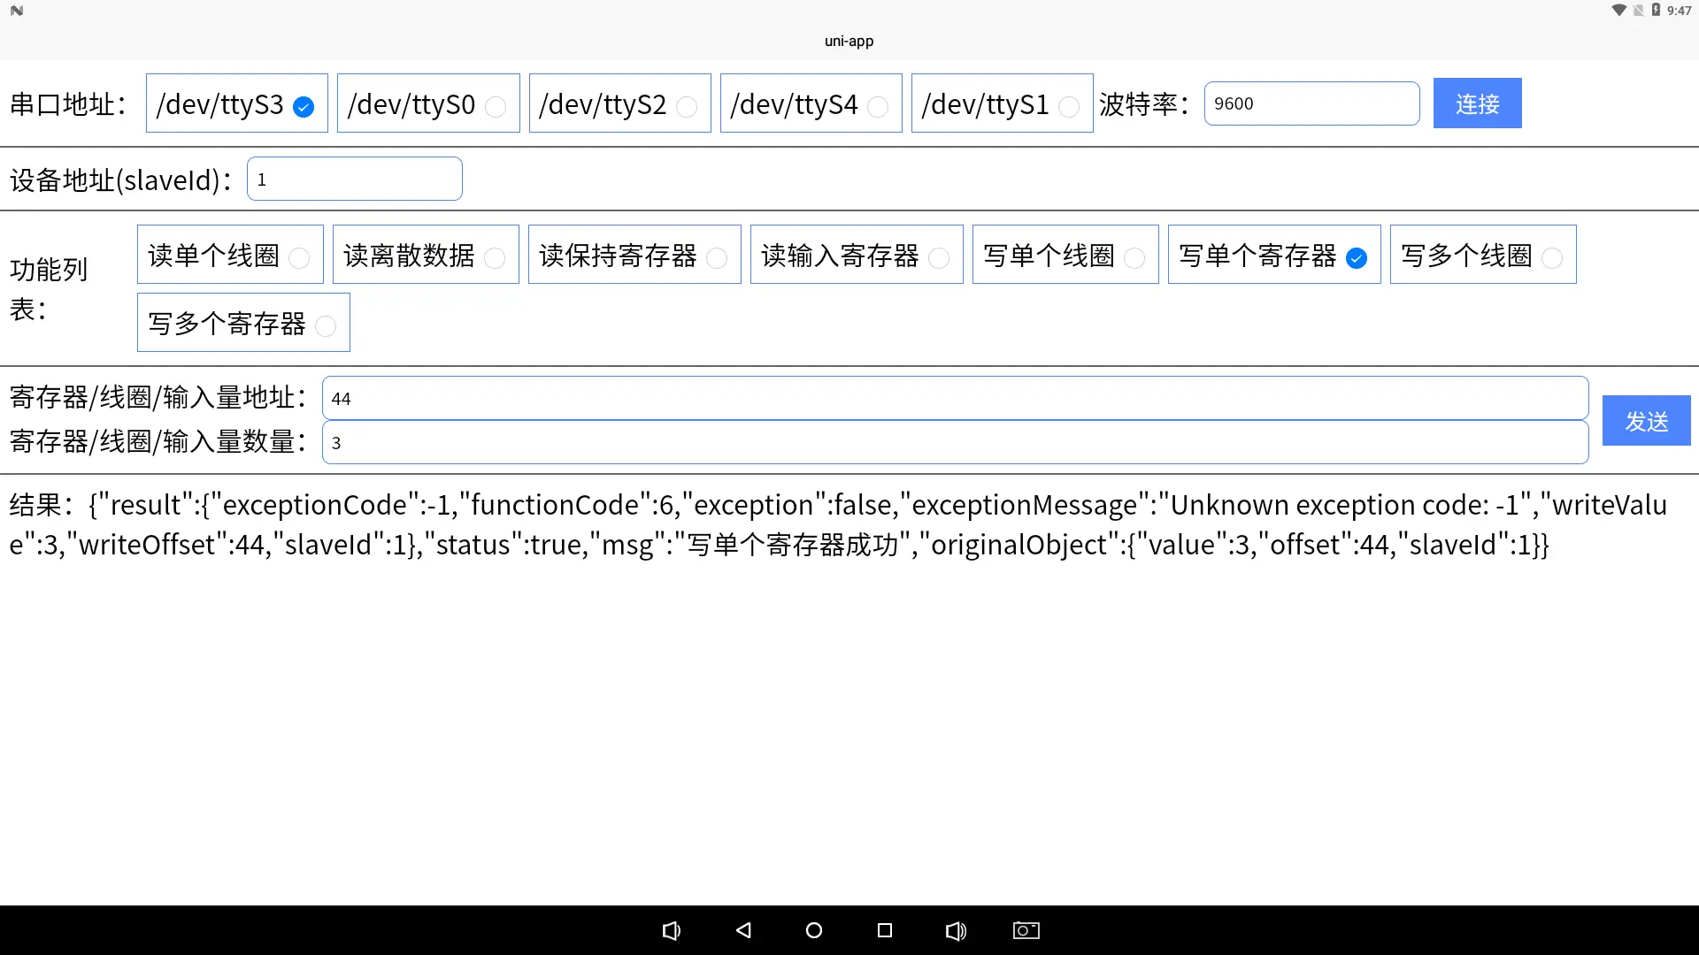Click the register quantity field containing 3

[955, 442]
